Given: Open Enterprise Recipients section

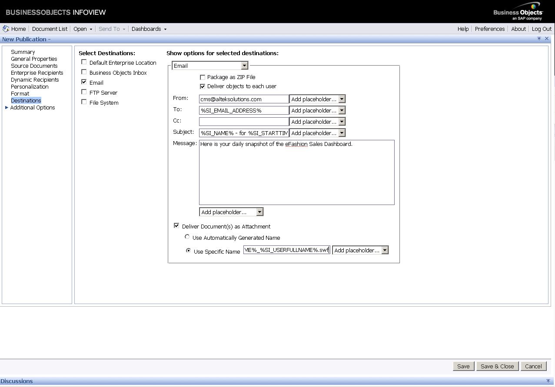Looking at the screenshot, I should pos(37,73).
